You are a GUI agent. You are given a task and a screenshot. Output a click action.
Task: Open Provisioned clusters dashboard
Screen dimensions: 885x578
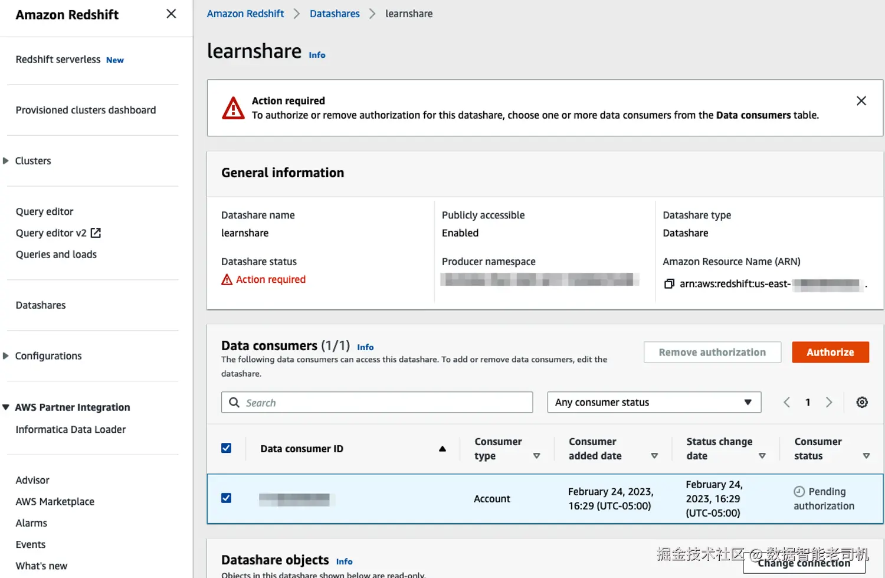[x=86, y=110]
